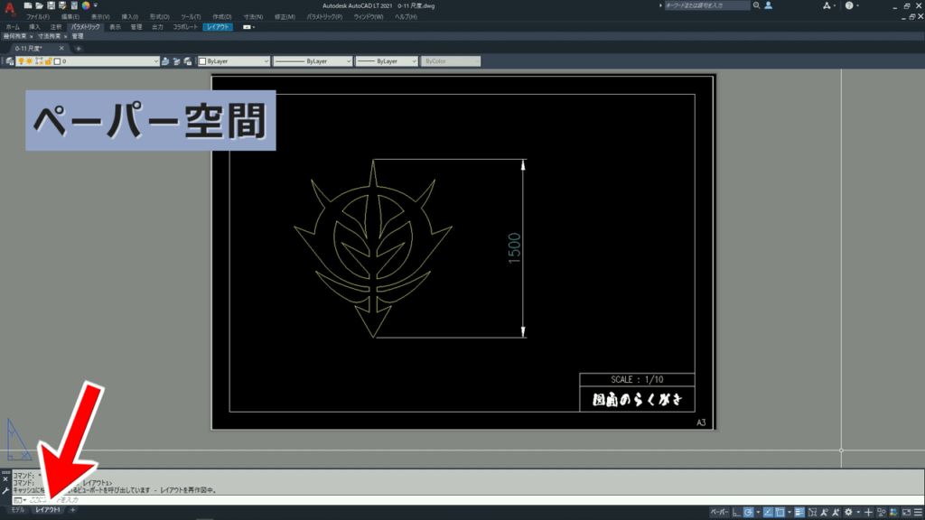Open the status bar customization hamburger menu
This screenshot has height=520, width=925.
pos(918,513)
